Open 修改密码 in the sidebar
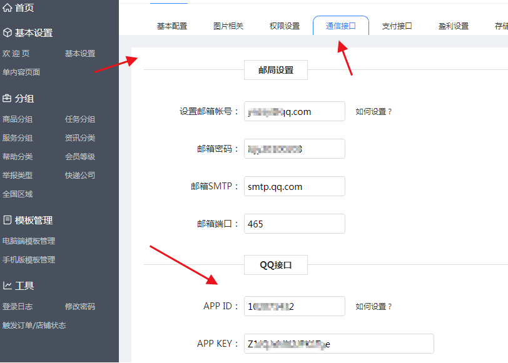Image resolution: width=508 pixels, height=363 pixels. click(80, 306)
